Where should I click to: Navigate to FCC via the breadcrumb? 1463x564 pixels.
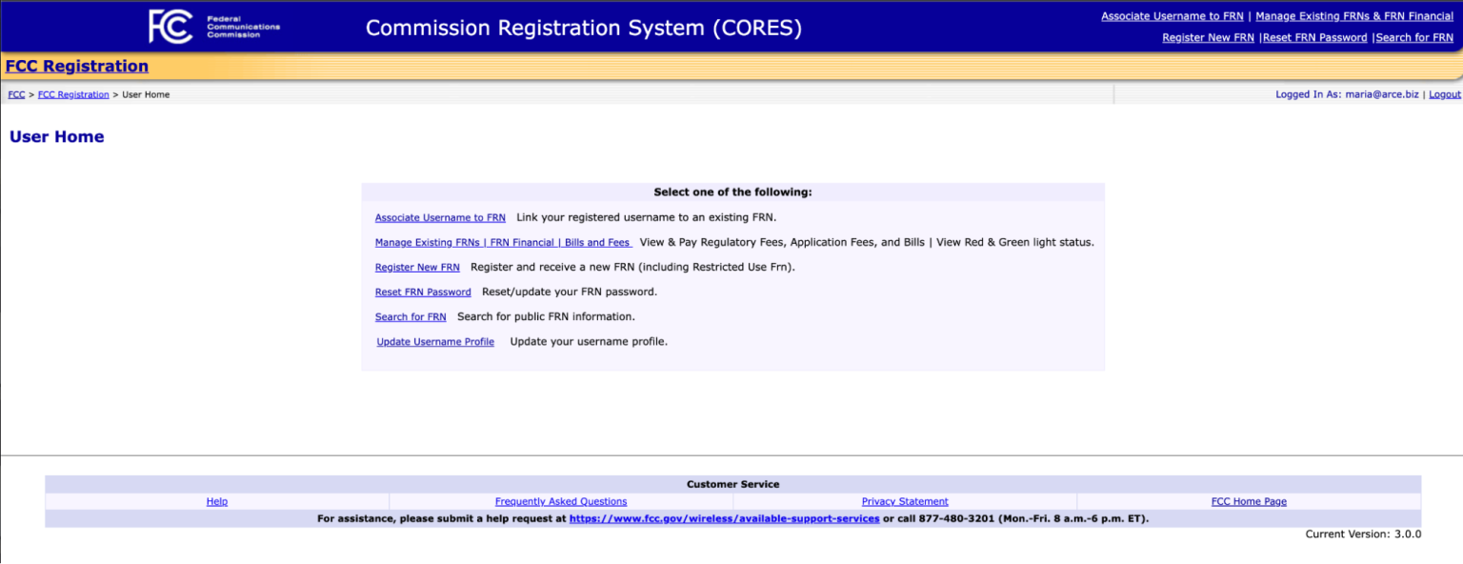pyautogui.click(x=15, y=94)
